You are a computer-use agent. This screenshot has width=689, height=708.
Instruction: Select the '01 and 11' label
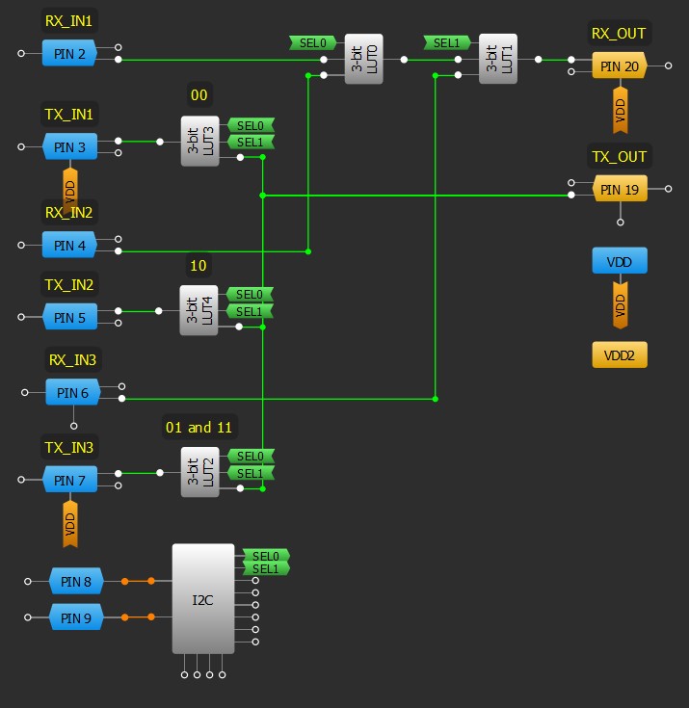pos(199,427)
